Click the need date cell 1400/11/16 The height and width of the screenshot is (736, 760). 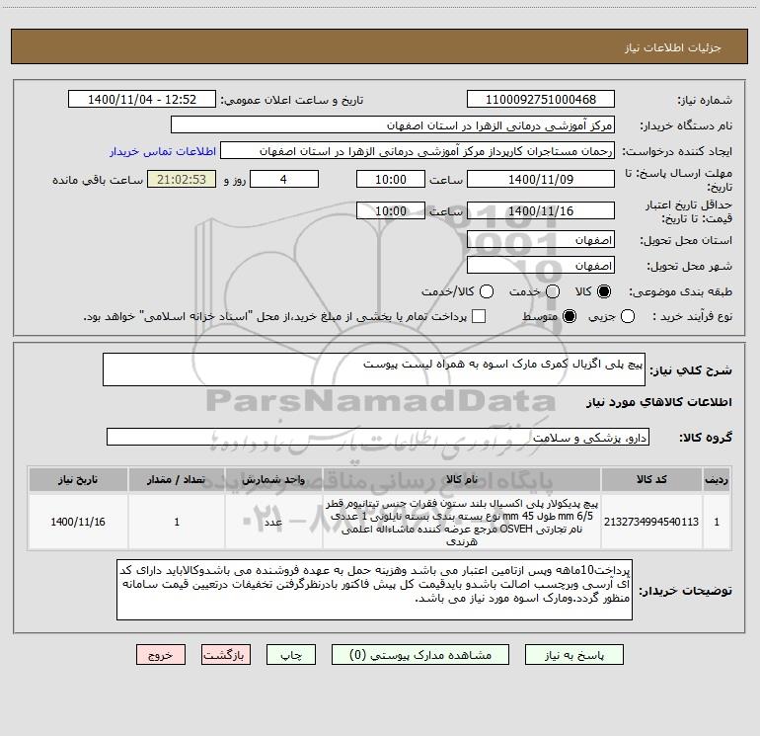pyautogui.click(x=78, y=522)
